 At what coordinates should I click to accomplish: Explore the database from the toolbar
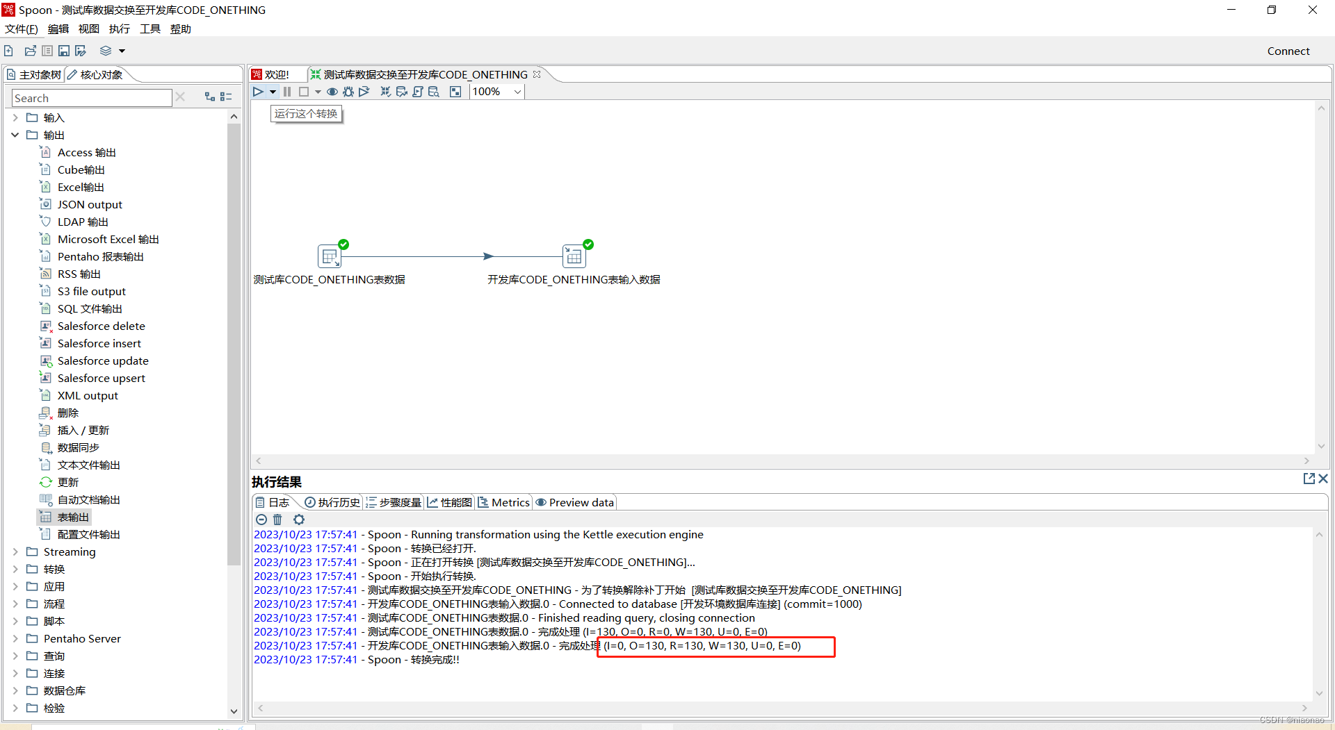click(434, 92)
